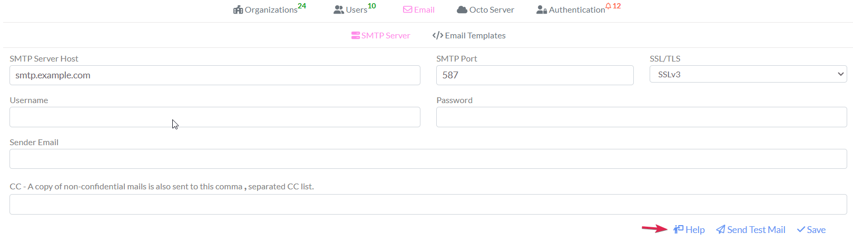Go to the Octo Server tab

(491, 10)
